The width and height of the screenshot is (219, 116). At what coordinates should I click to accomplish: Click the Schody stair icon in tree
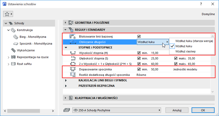(x=11, y=23)
